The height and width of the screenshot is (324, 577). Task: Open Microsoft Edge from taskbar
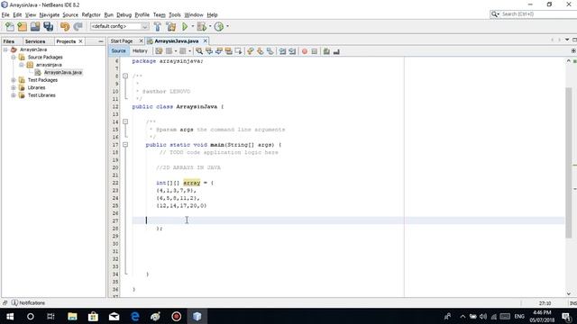[x=134, y=316]
